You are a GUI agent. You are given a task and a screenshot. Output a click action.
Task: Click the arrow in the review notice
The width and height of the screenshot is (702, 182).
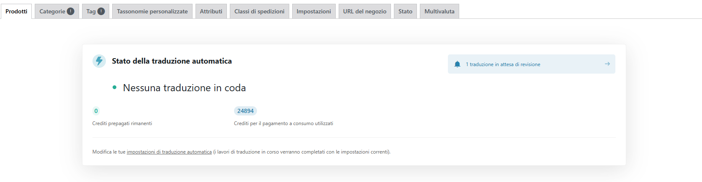click(x=607, y=64)
